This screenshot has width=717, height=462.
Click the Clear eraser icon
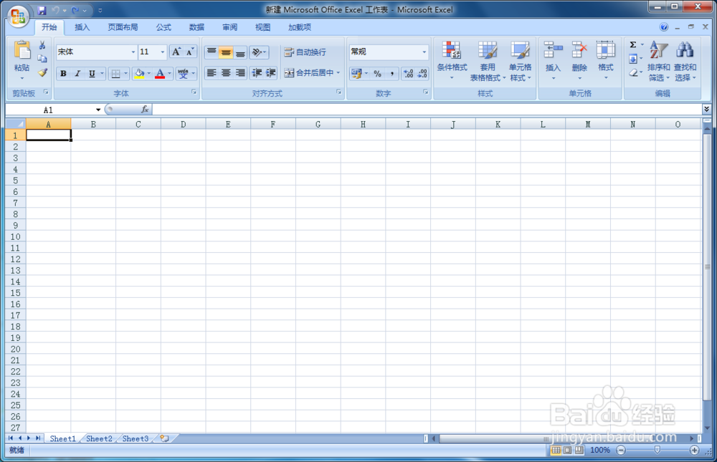[633, 72]
